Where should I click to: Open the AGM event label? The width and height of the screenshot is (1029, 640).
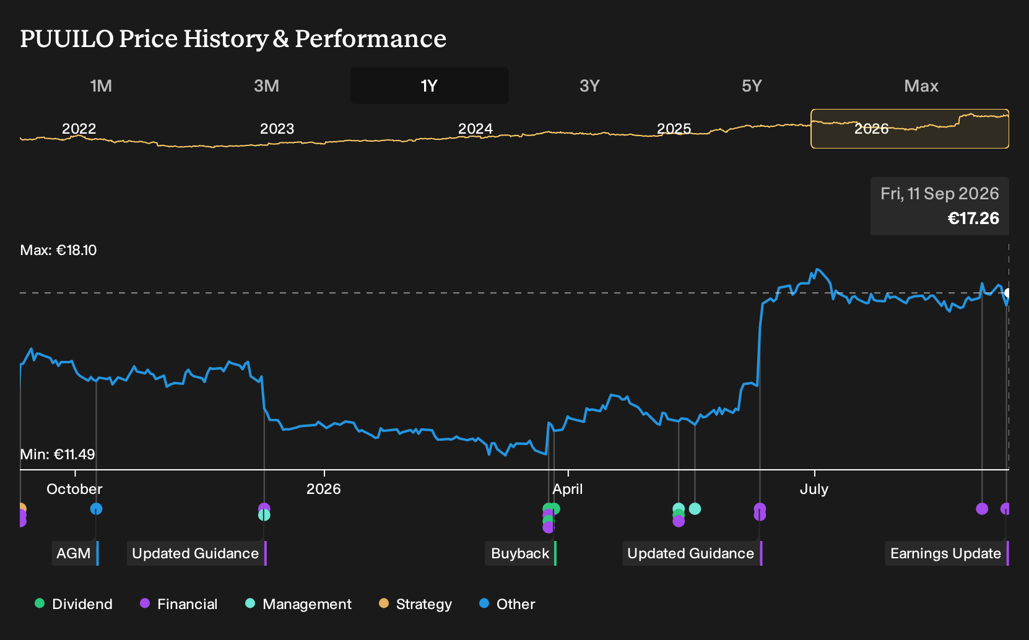point(75,553)
